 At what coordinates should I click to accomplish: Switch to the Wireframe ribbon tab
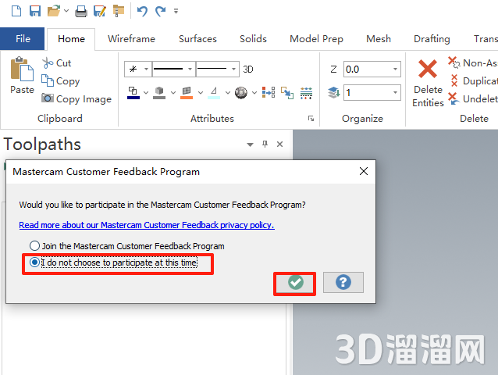click(131, 39)
